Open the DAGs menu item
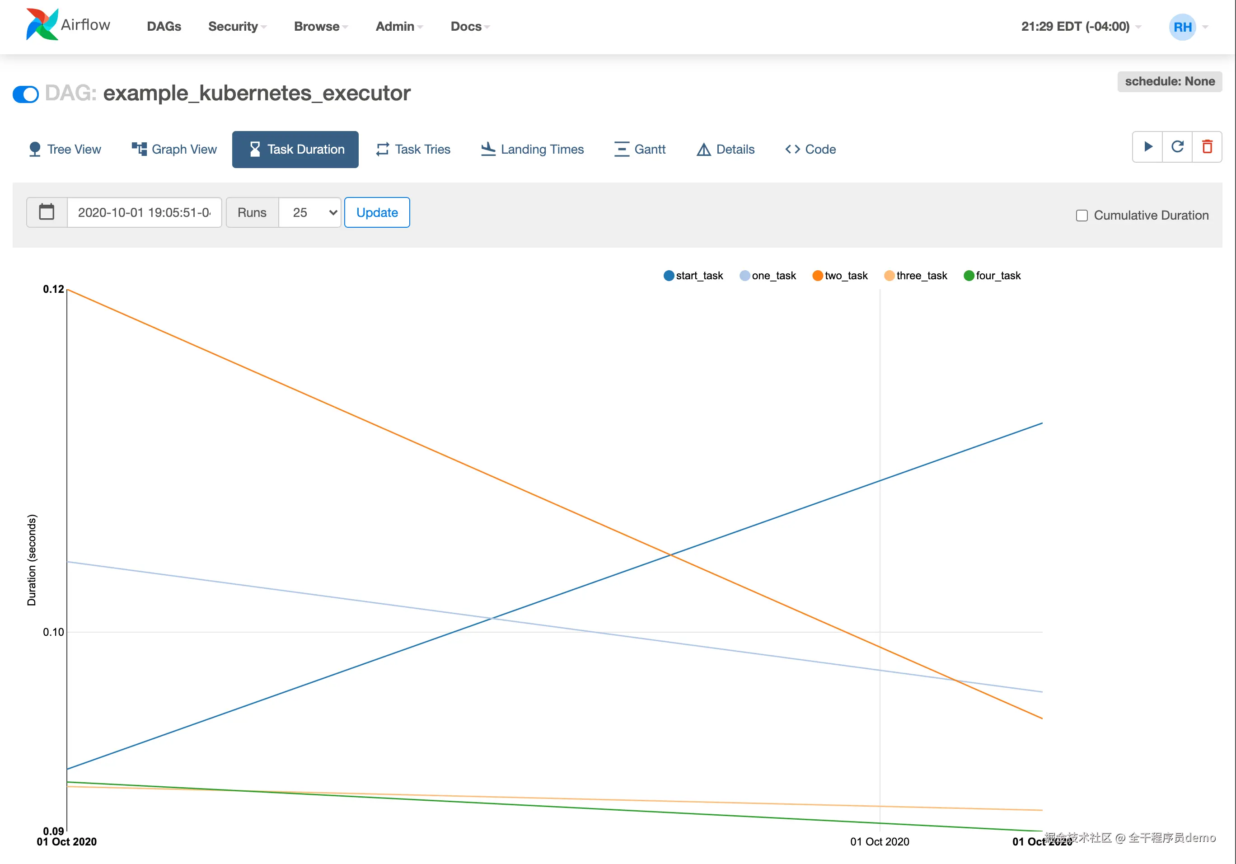 click(x=164, y=26)
